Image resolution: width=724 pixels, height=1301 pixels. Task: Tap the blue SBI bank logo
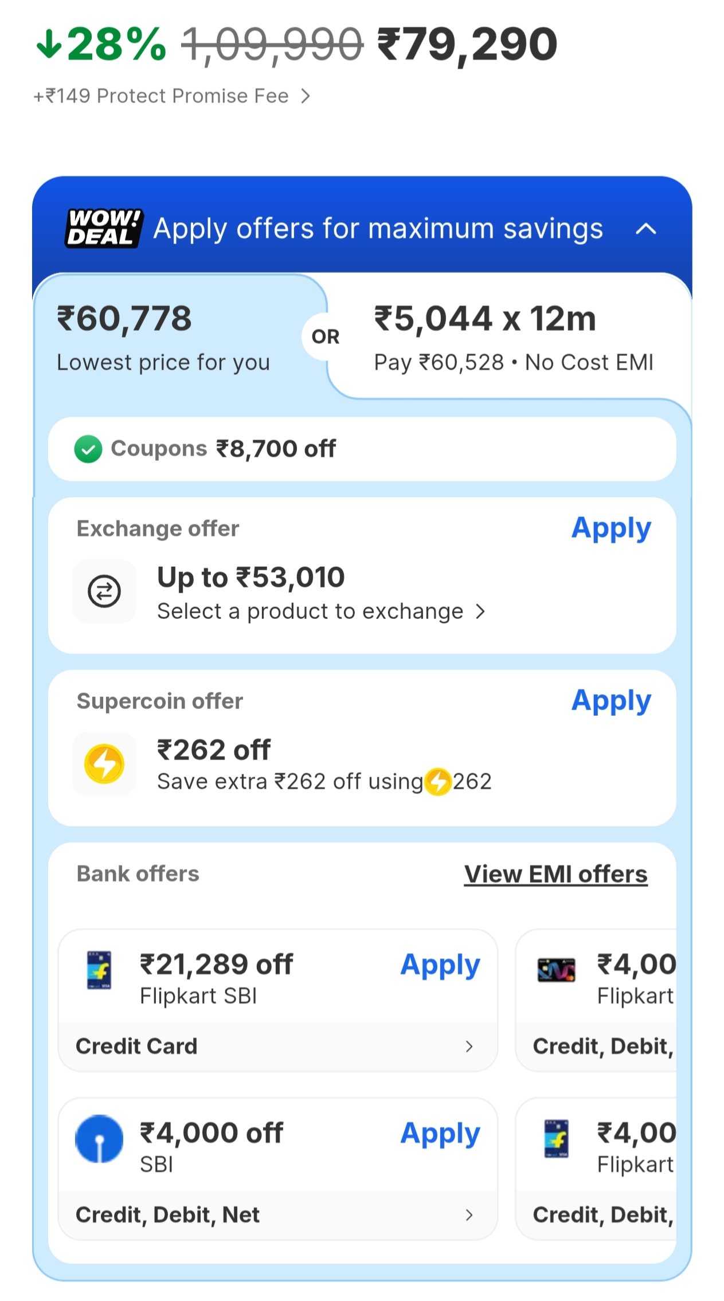tap(99, 1138)
